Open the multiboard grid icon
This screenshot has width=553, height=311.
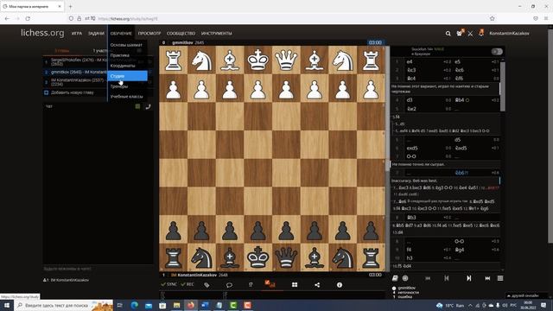pos(295,285)
